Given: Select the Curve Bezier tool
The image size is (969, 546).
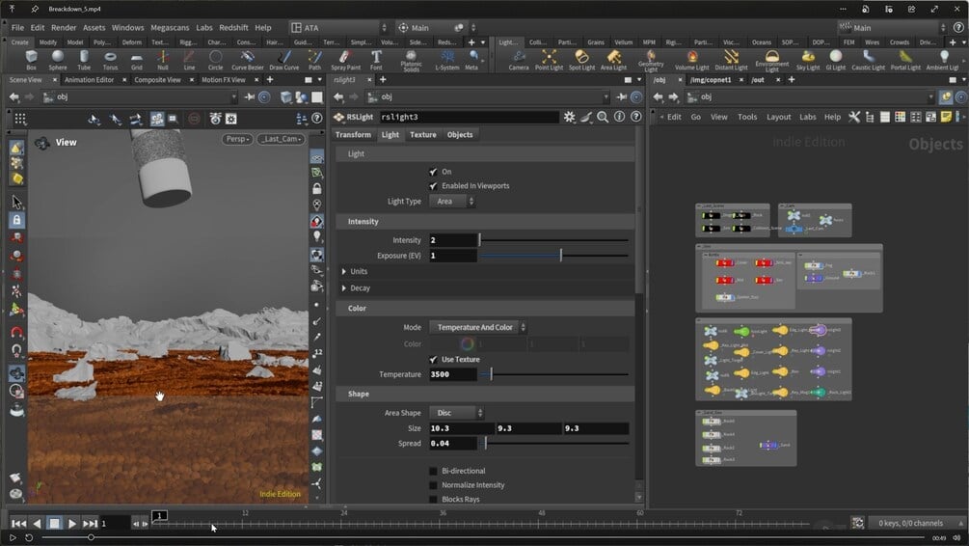Looking at the screenshot, I should (x=247, y=60).
